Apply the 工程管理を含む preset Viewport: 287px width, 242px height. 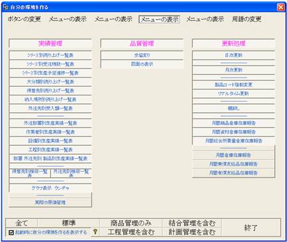point(131,232)
